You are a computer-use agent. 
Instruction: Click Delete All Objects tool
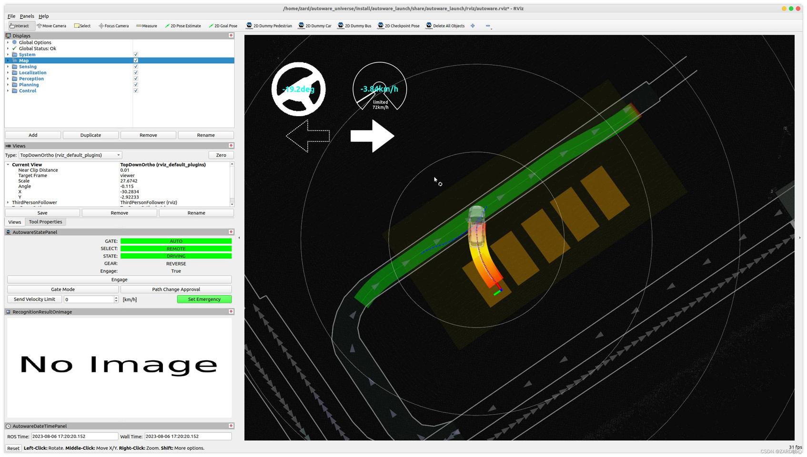coord(445,26)
